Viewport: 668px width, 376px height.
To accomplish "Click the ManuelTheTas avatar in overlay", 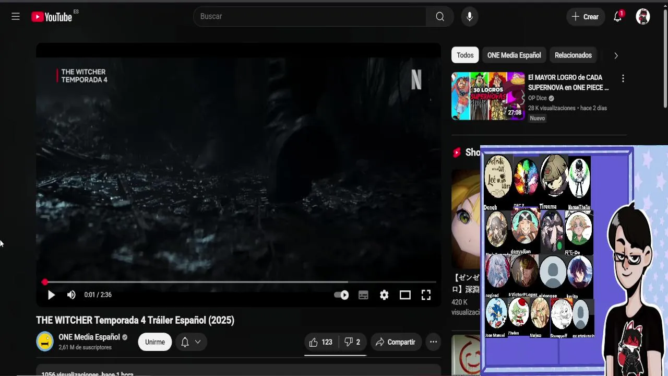I will point(579,179).
